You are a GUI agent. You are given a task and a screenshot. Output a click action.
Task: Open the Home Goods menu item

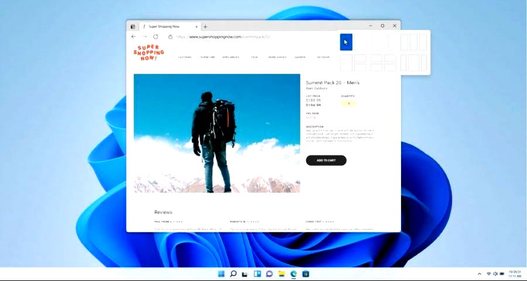pos(278,57)
